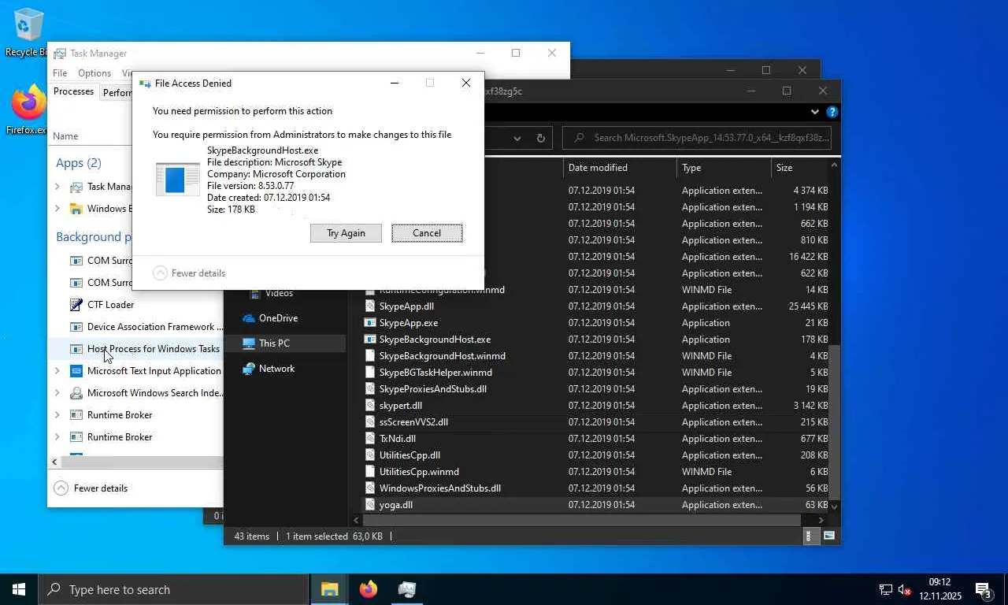This screenshot has width=1008, height=605.
Task: Click the Task Manager row icon under Apps
Action: pyautogui.click(x=76, y=187)
